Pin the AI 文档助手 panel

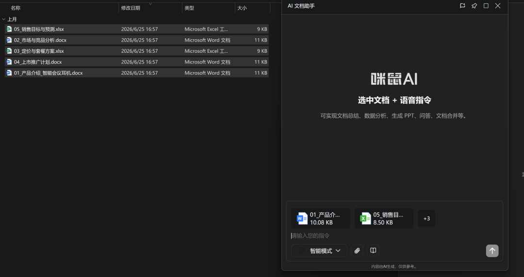click(x=474, y=6)
